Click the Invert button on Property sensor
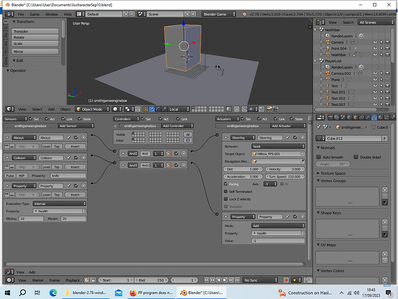Screen dimensions: 398x299 coord(75,194)
